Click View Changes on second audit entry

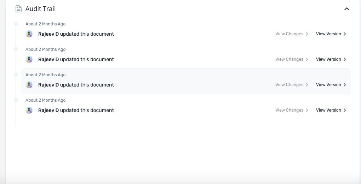pyautogui.click(x=292, y=59)
